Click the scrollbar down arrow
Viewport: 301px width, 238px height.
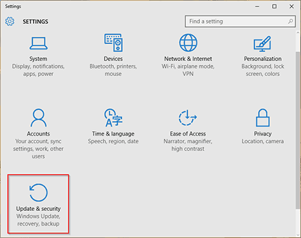tap(298, 235)
